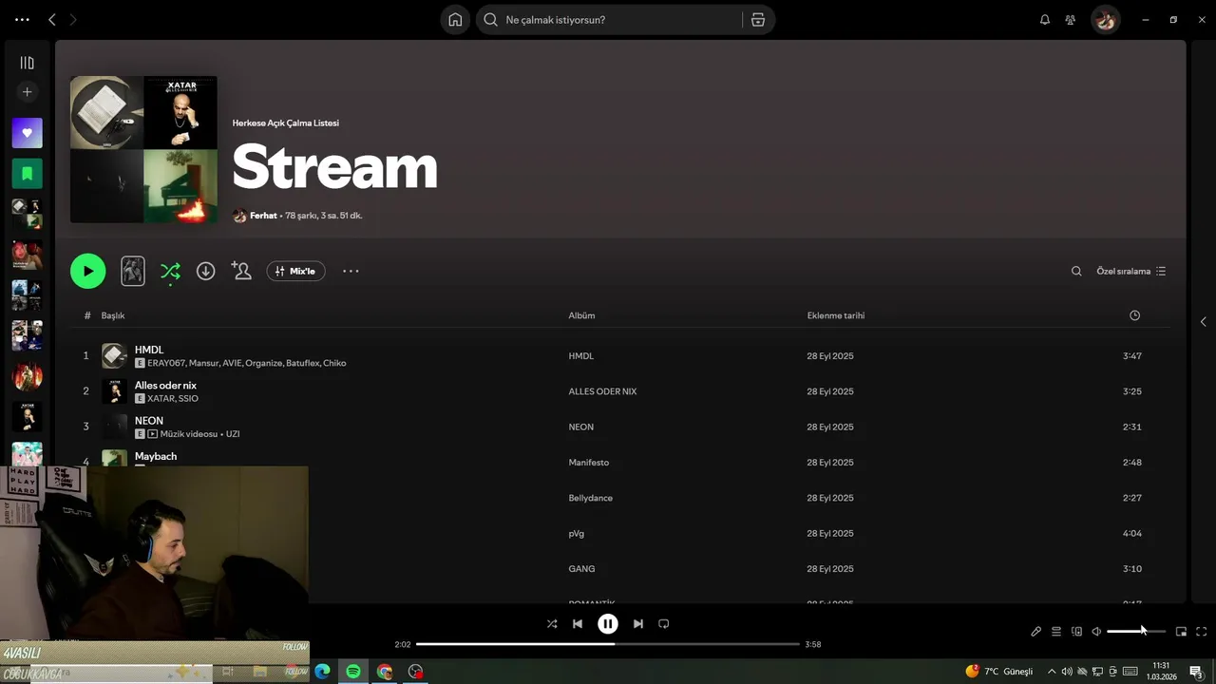Toggle shuffle in the bottom player bar
Image resolution: width=1216 pixels, height=684 pixels.
point(552,624)
